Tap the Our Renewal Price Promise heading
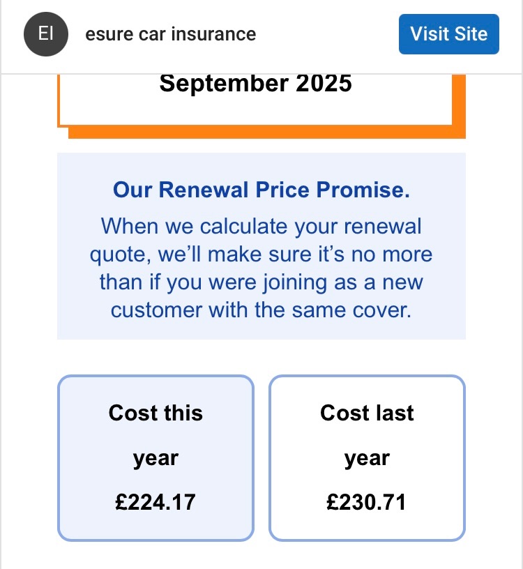Image resolution: width=523 pixels, height=569 pixels. (261, 190)
